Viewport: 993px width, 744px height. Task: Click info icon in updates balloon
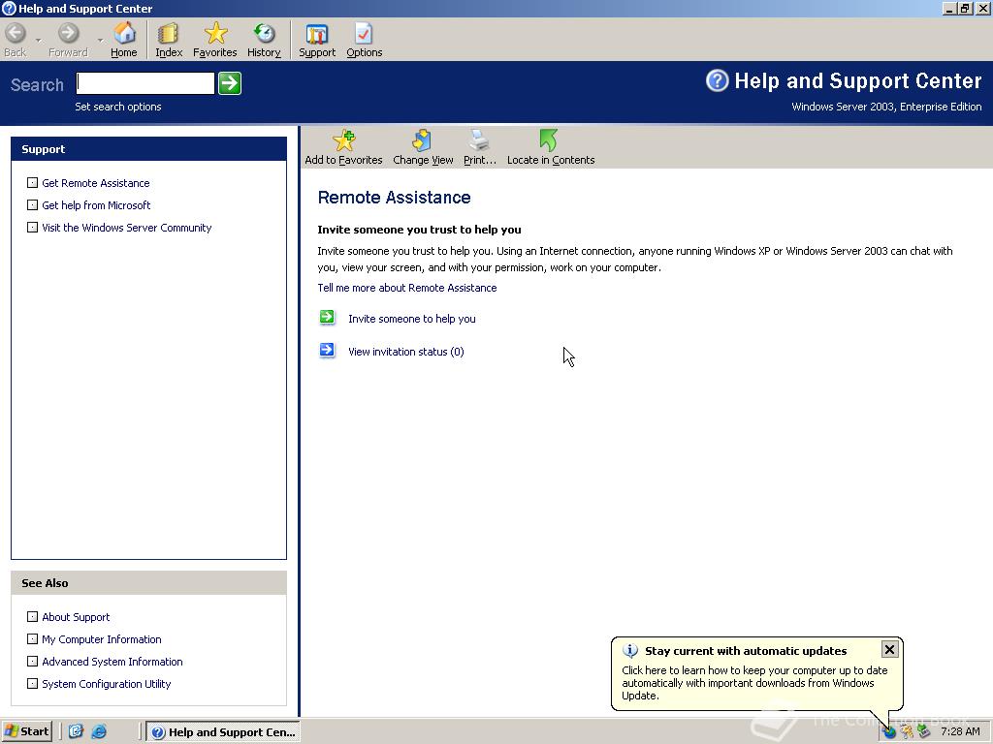click(630, 650)
